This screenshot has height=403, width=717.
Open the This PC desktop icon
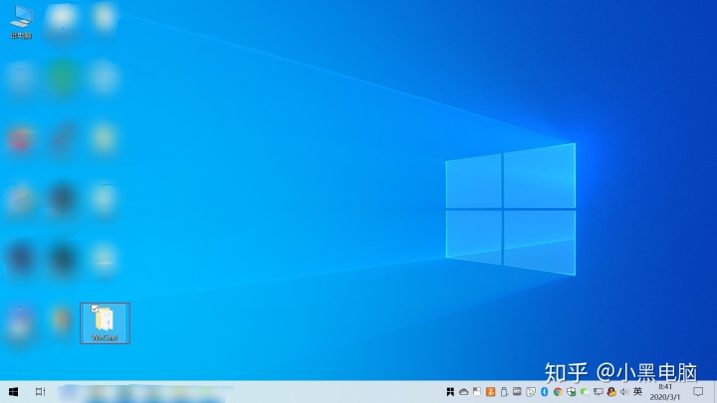coord(21,22)
